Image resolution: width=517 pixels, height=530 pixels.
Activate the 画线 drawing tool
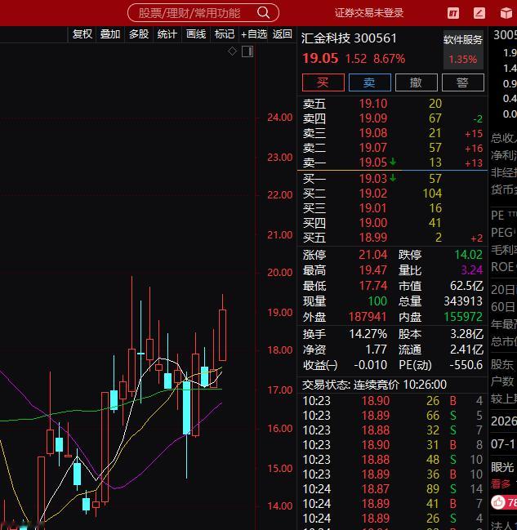[x=196, y=34]
